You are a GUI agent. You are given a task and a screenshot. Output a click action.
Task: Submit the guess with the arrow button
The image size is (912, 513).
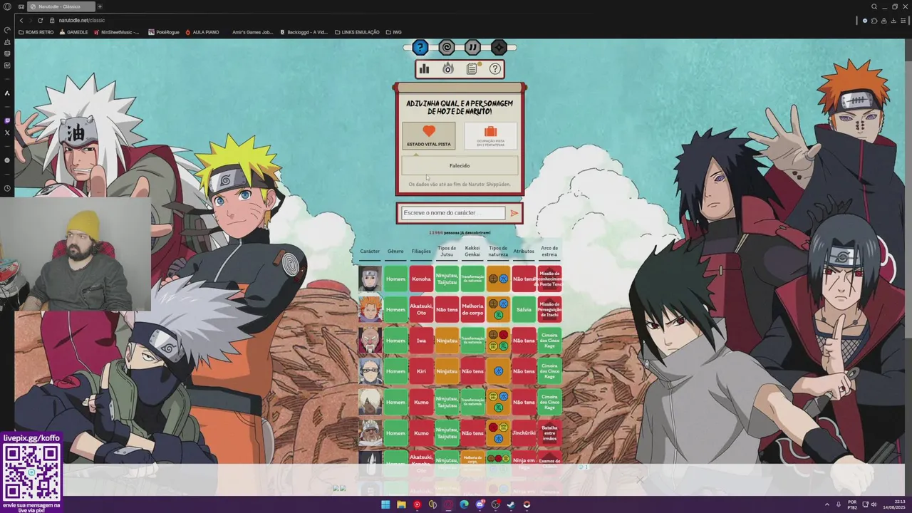[514, 213]
